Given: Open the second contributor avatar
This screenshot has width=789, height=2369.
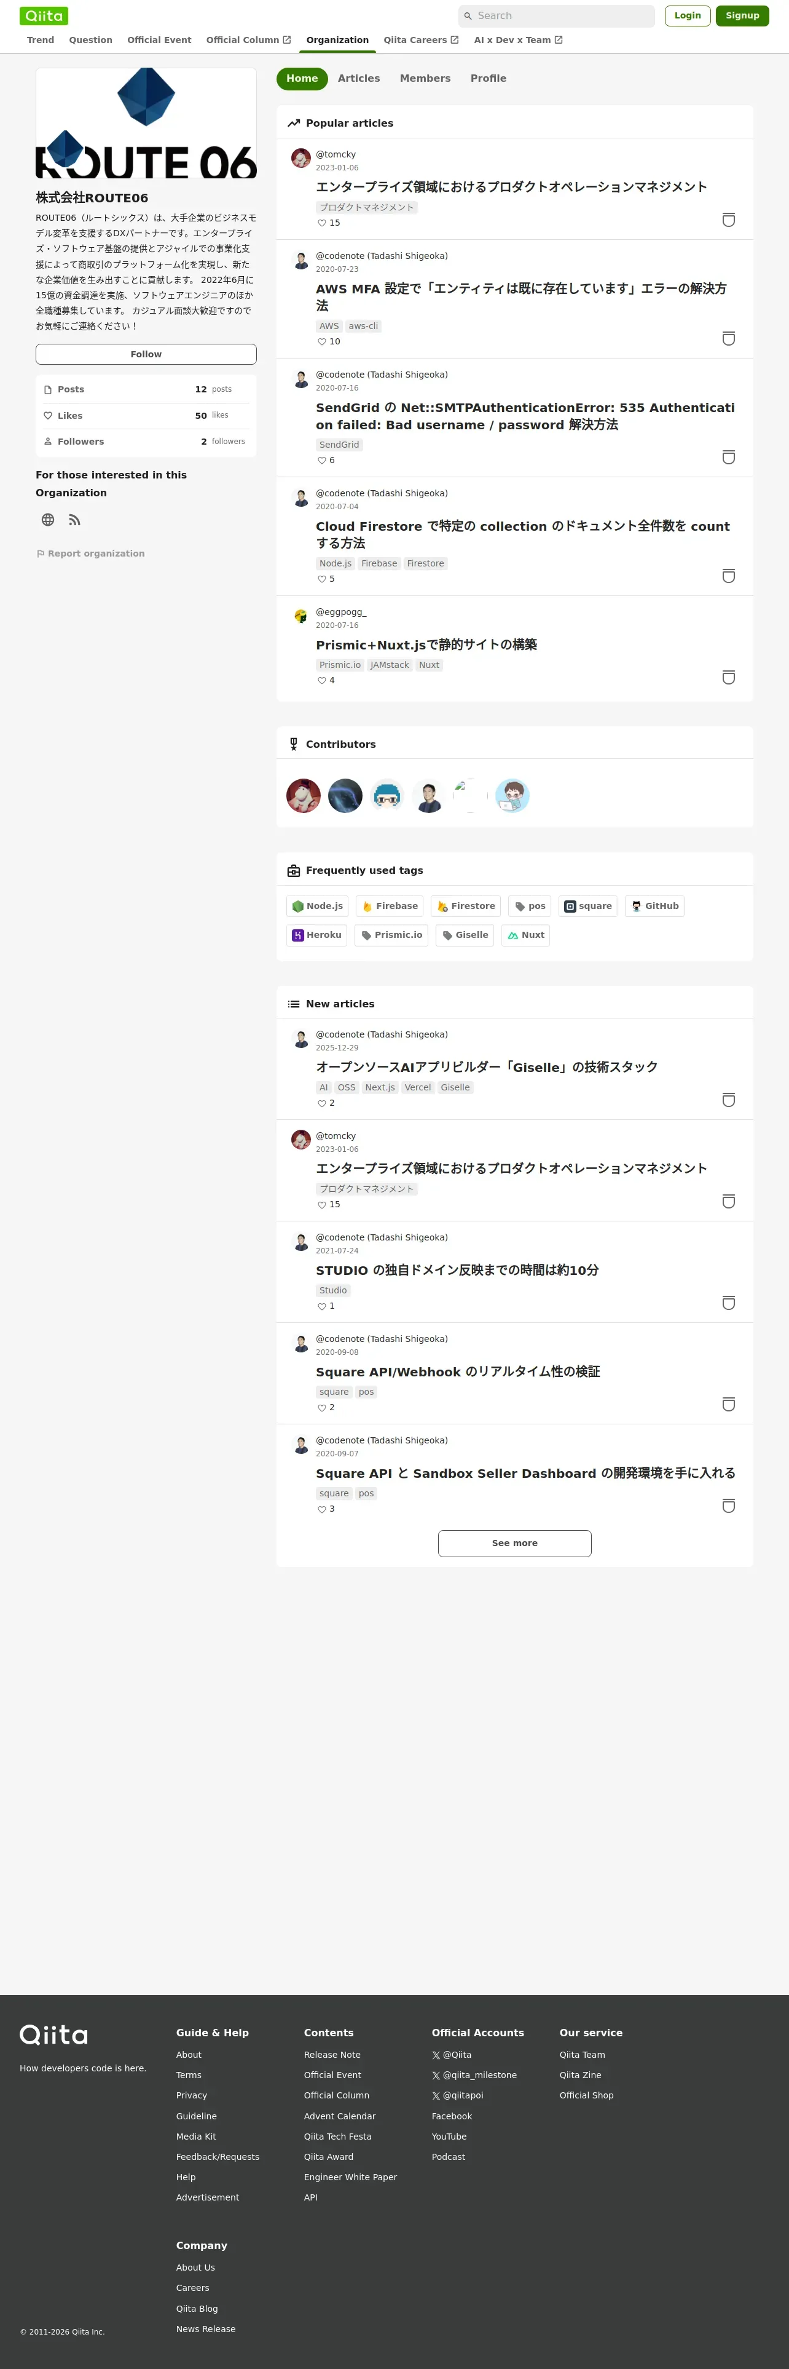Looking at the screenshot, I should (x=345, y=795).
